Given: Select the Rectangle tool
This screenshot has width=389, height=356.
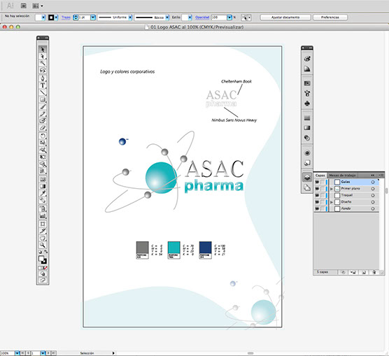Looking at the screenshot, I should pos(43,99).
